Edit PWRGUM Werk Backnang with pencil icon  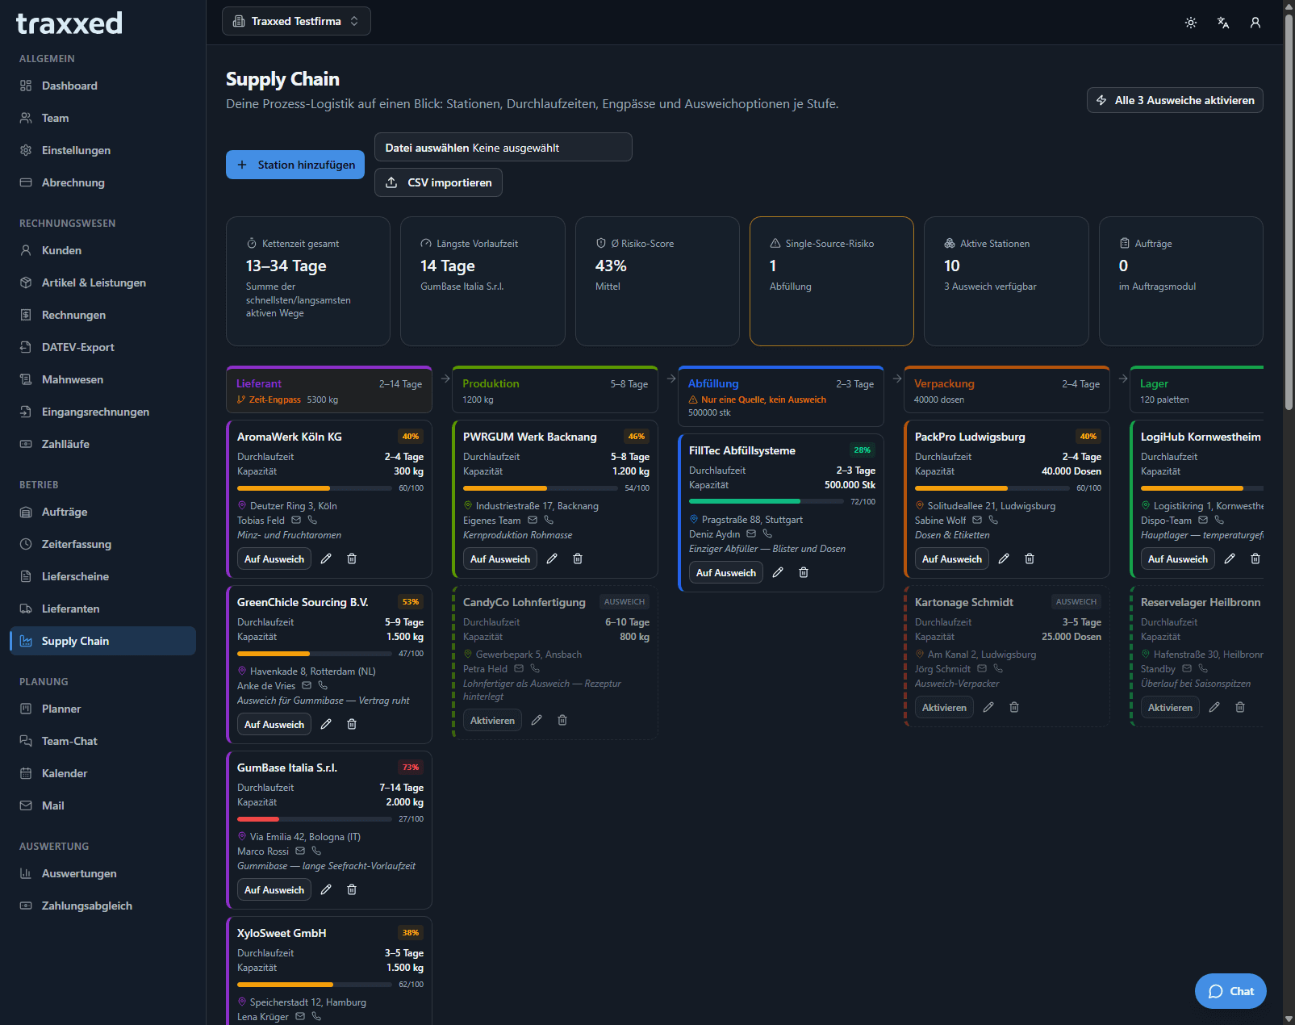coord(552,559)
